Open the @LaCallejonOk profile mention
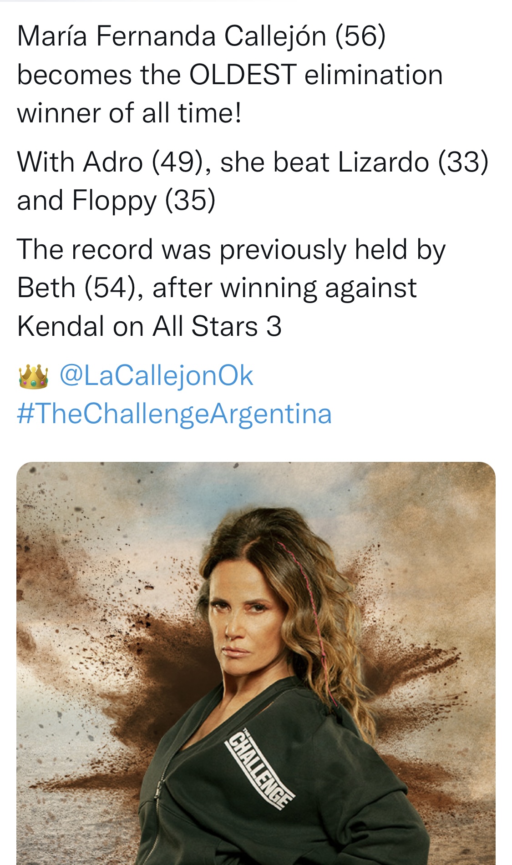512x865 pixels. [x=156, y=376]
